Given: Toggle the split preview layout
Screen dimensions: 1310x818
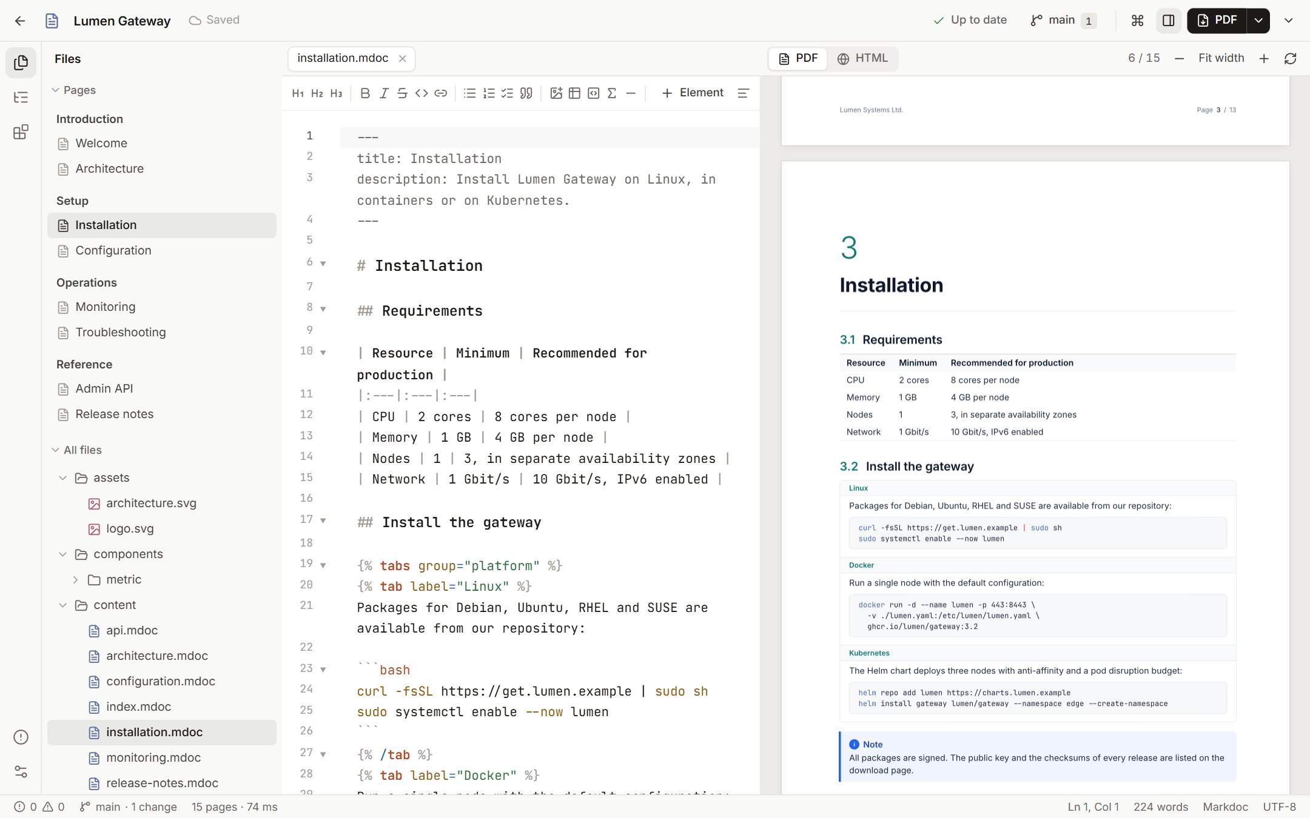Looking at the screenshot, I should click(1169, 21).
